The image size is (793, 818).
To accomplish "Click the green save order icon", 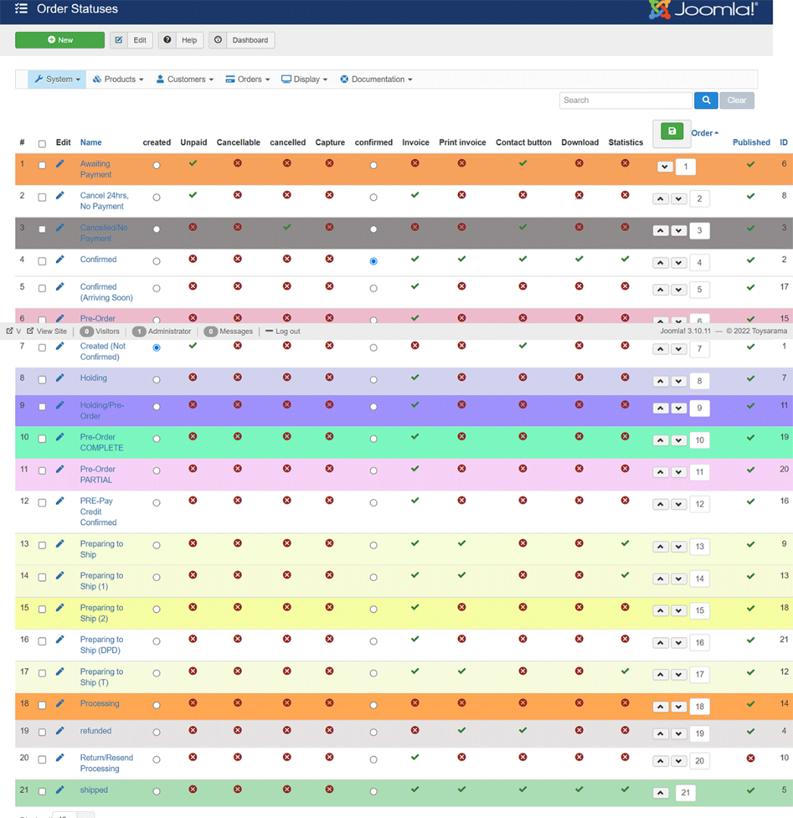I will coord(672,131).
